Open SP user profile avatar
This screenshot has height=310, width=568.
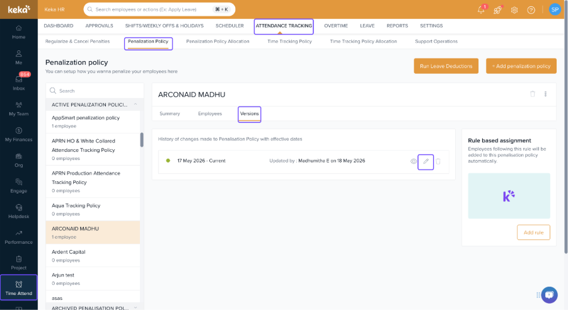[555, 9]
